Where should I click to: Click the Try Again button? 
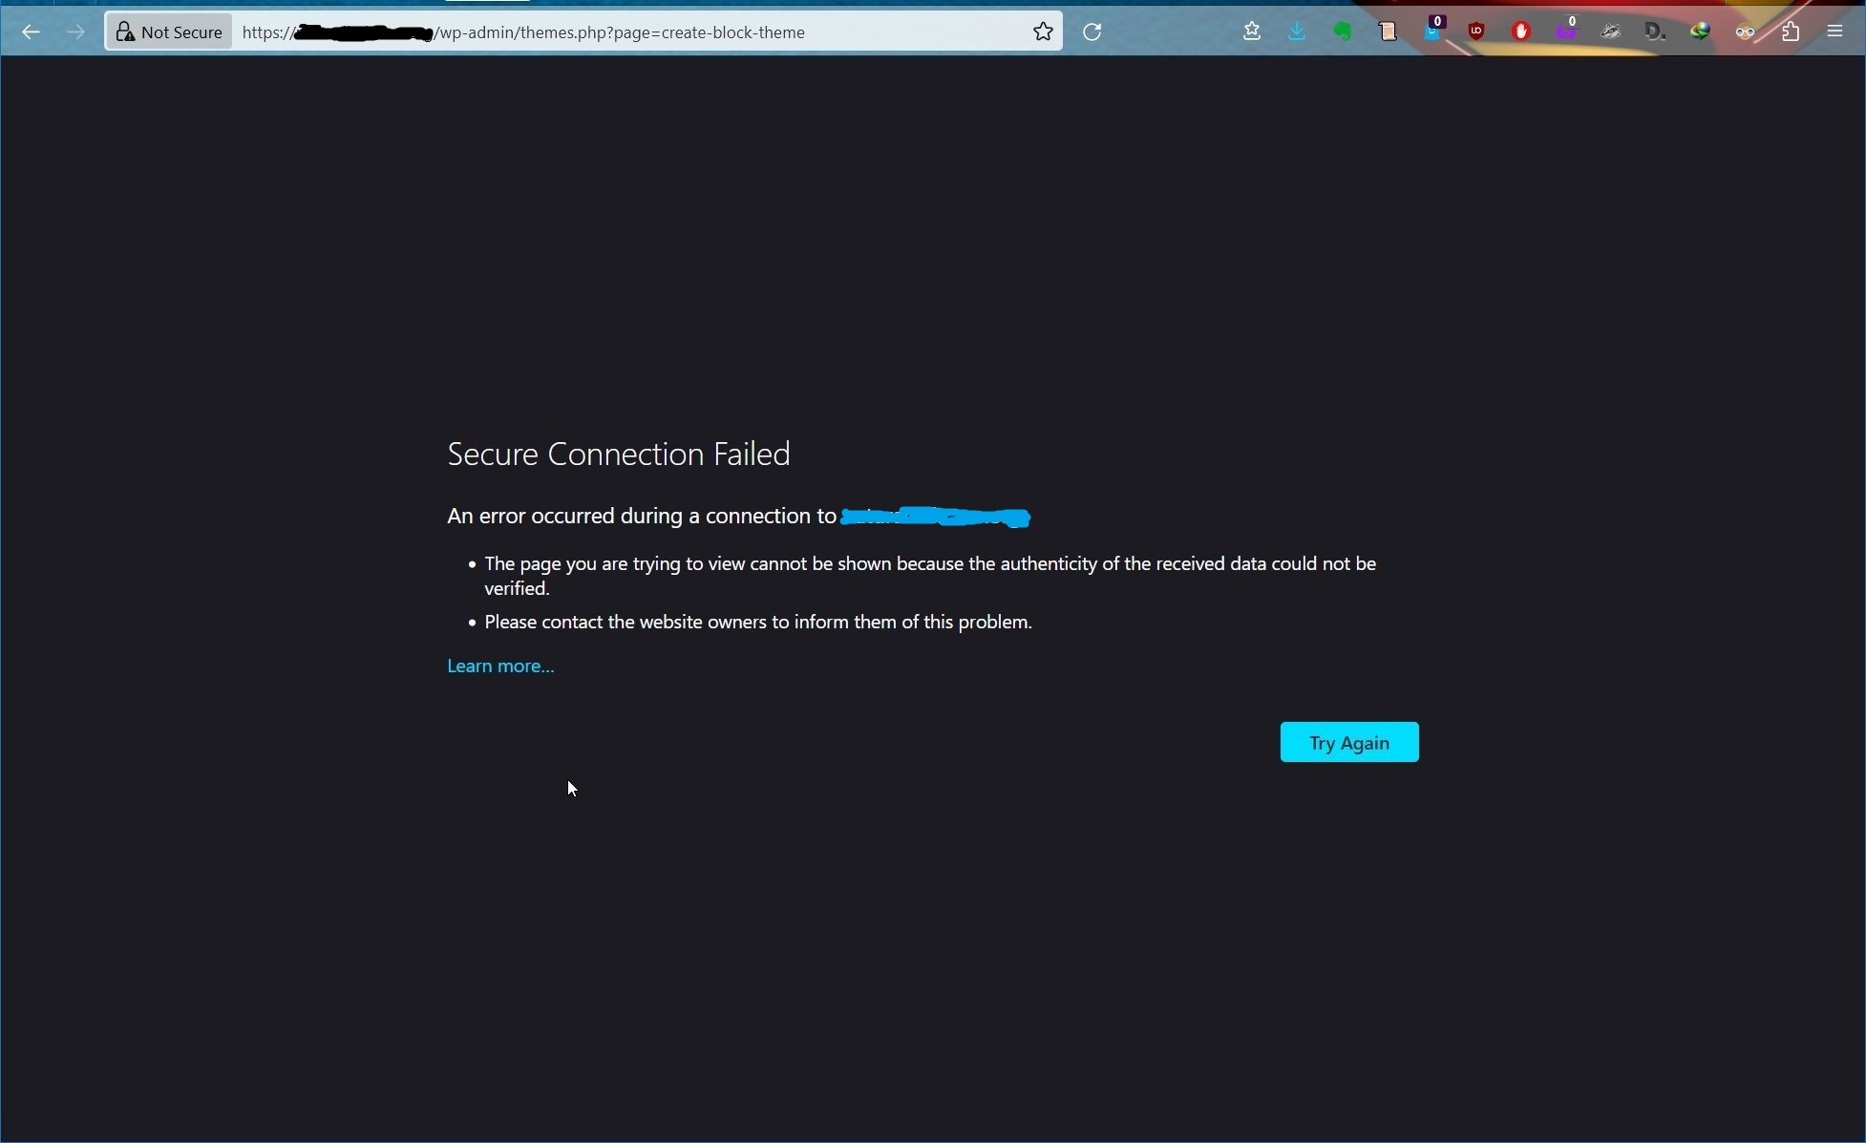click(1348, 742)
